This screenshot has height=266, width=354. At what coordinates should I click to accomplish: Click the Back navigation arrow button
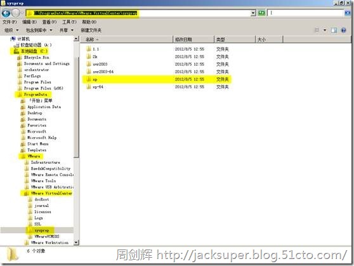click(x=6, y=13)
